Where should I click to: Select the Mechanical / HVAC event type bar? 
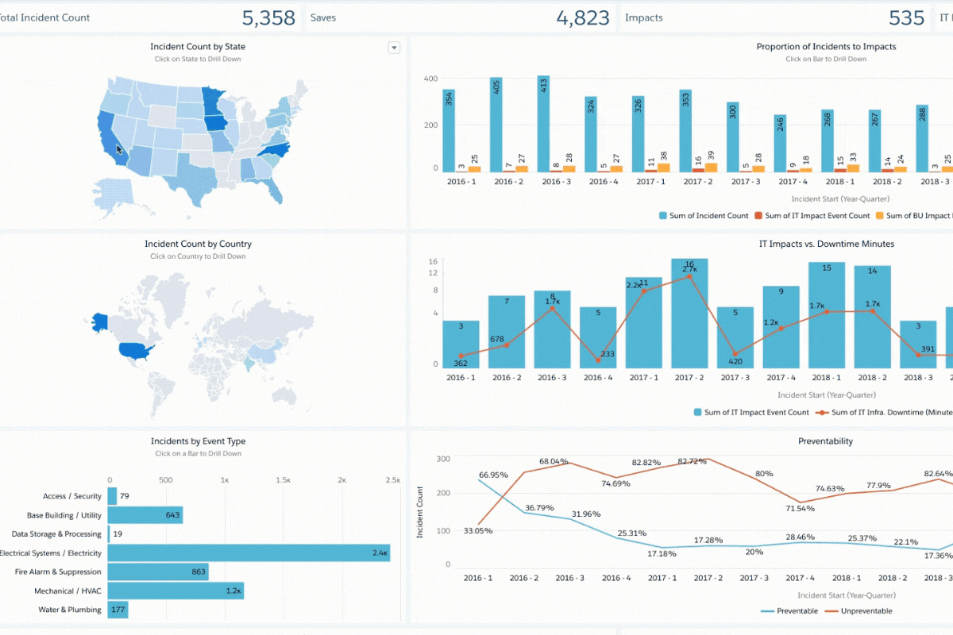(x=175, y=591)
